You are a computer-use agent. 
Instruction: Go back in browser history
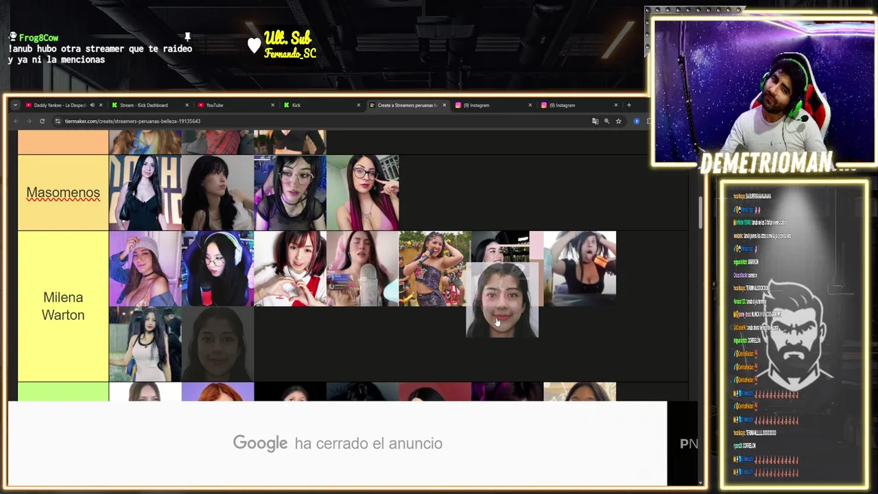coord(16,121)
